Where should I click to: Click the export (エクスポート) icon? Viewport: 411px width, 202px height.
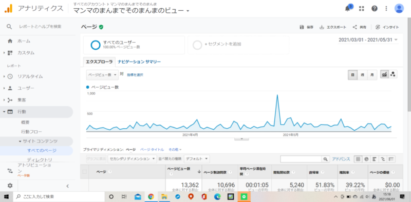click(x=322, y=27)
